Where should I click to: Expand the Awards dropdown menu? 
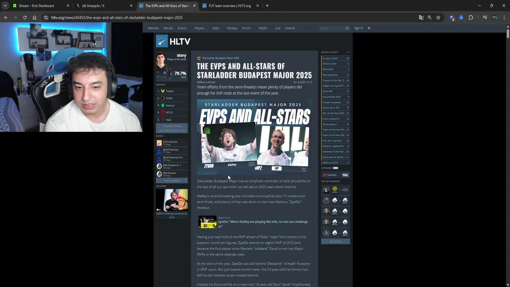tap(291, 28)
